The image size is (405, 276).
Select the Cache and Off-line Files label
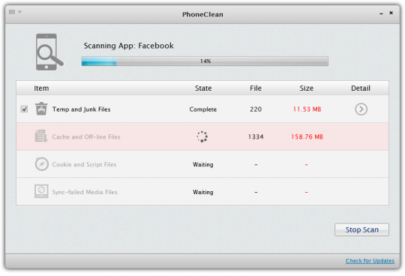pos(86,136)
